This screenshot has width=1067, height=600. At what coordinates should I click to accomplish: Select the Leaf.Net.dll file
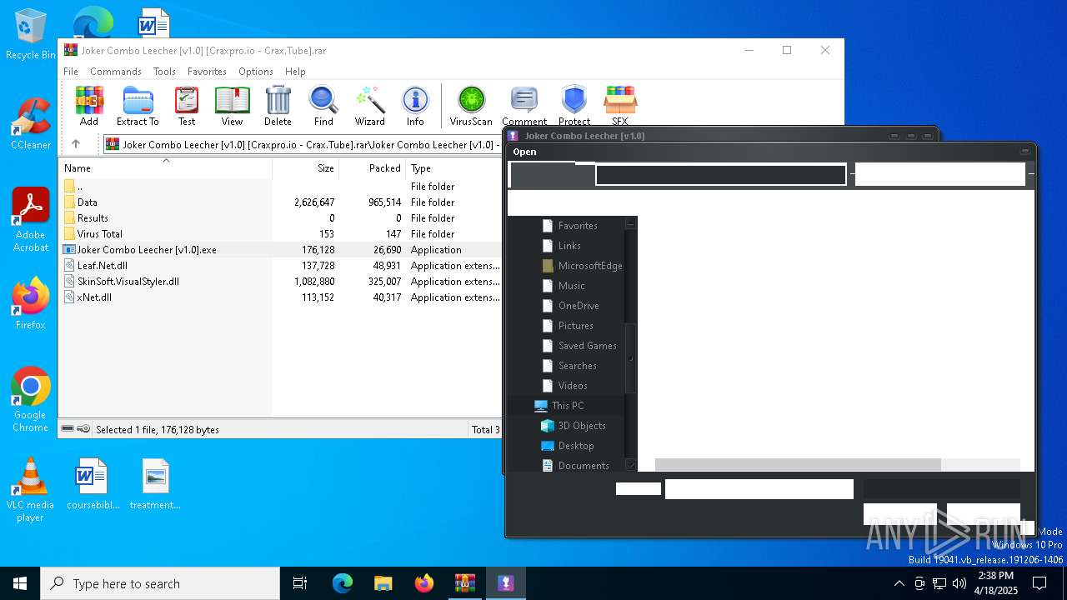point(280,266)
